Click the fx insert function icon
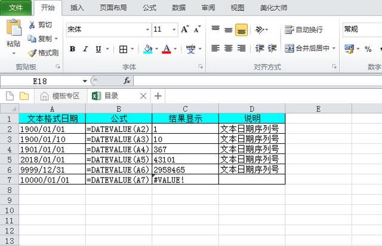 coord(127,81)
